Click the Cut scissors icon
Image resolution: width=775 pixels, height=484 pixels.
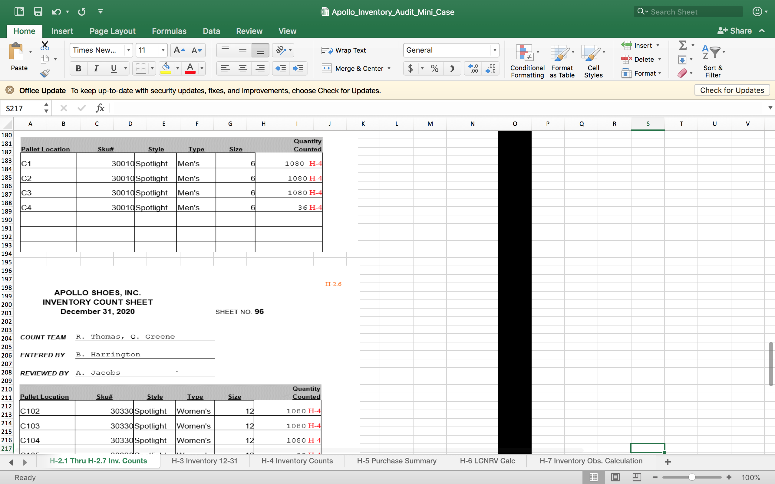coord(45,45)
